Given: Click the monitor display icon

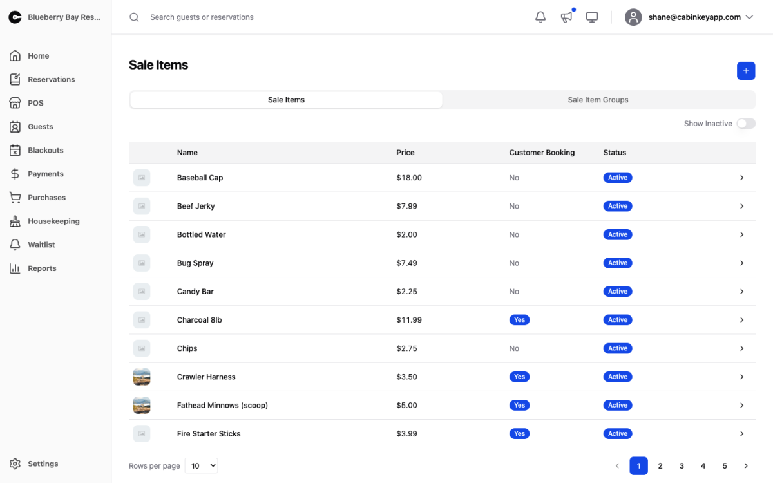Looking at the screenshot, I should [x=592, y=17].
